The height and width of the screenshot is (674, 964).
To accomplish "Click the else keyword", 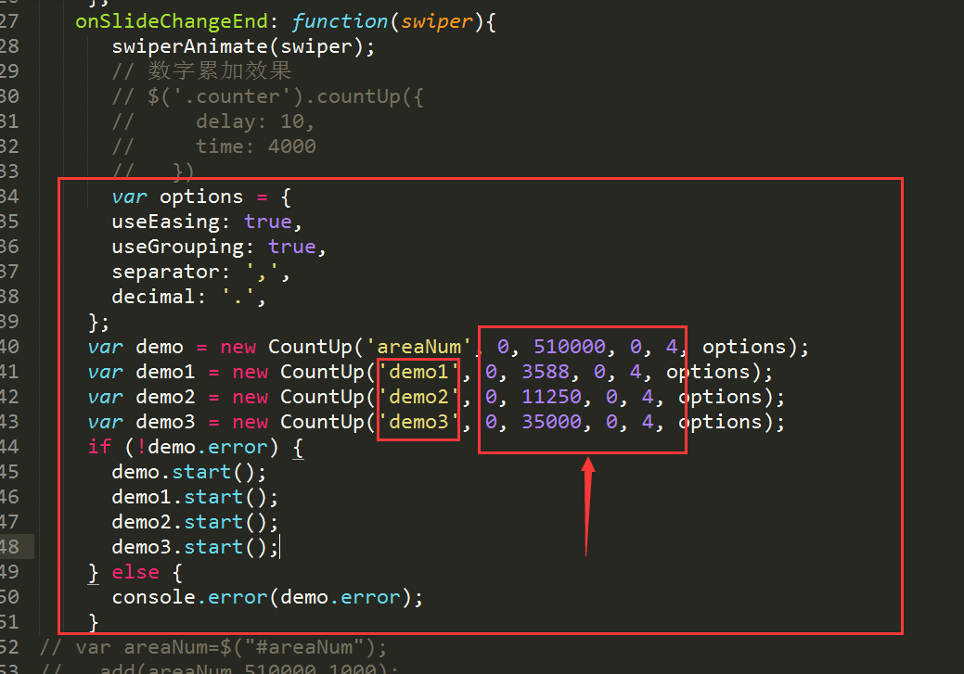I will pos(135,573).
